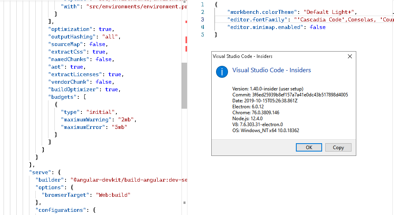Image resolution: width=394 pixels, height=215 pixels.
Task: Click the "2mb" value
Action: pos(126,119)
